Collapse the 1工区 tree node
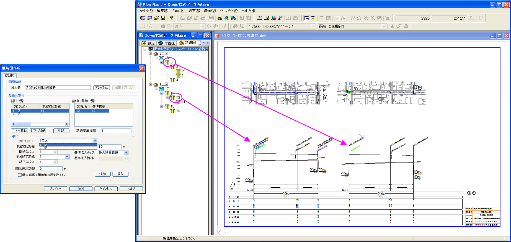 pos(151,84)
